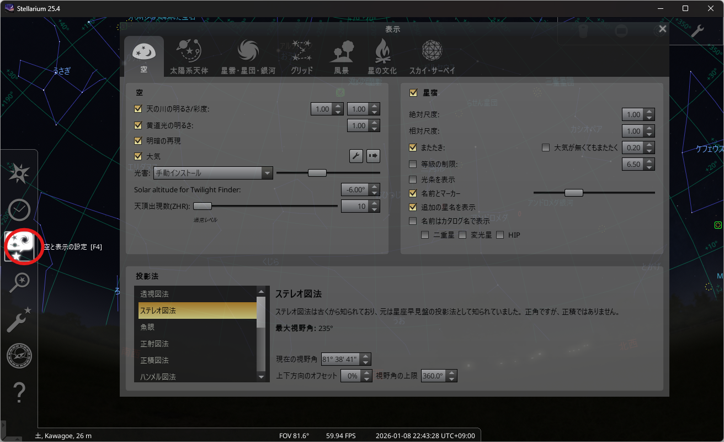Click the search magnifier icon in sidebar
Viewport: 724px width, 442px height.
coord(19,283)
